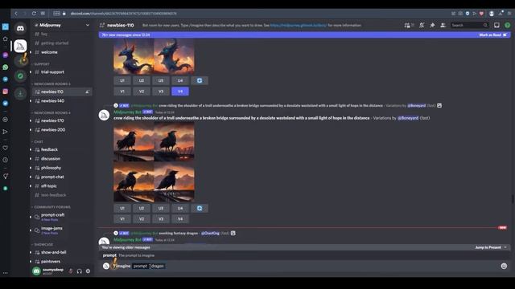Collapse NEWCOMER ROOMS 4 category
This screenshot has width=515, height=289.
tap(51, 113)
